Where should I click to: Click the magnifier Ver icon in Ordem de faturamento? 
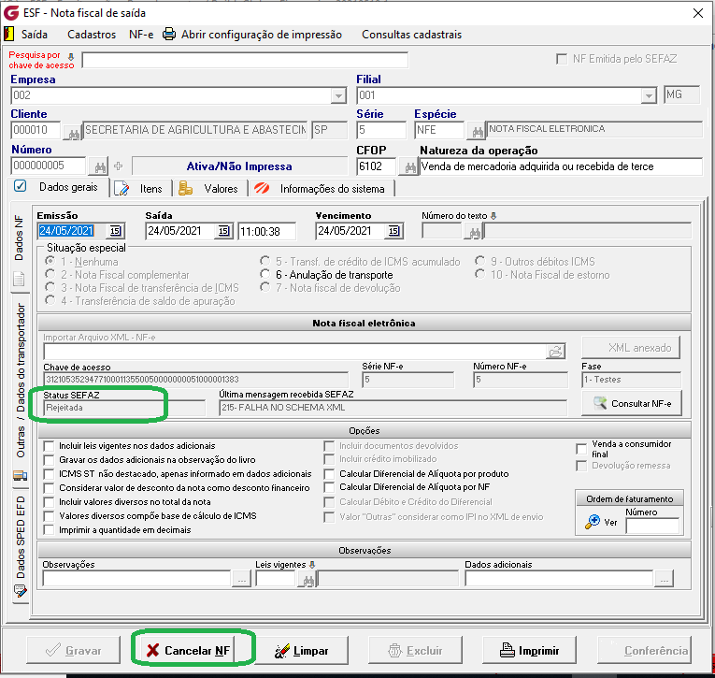[x=593, y=522]
